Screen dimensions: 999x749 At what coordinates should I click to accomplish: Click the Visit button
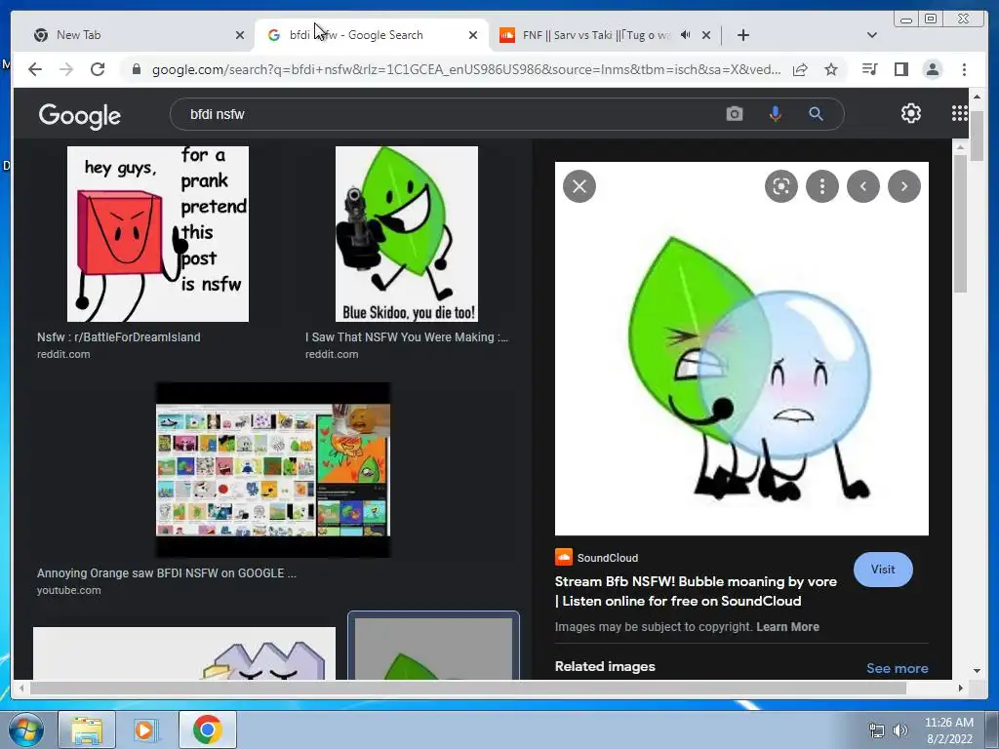[x=883, y=570]
